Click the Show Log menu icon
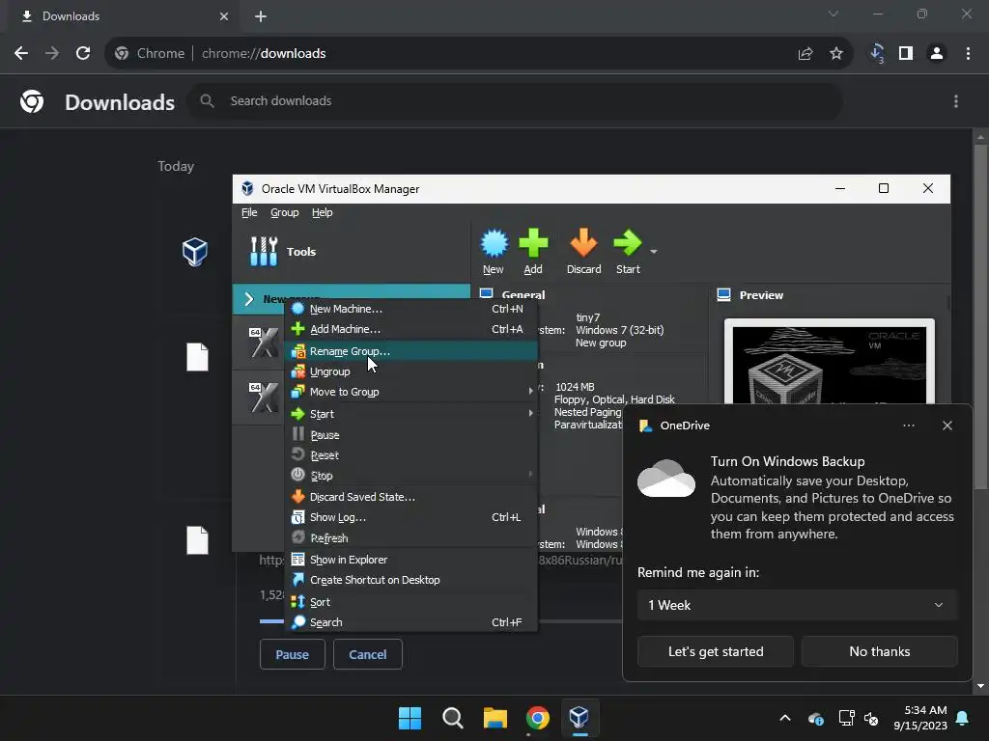This screenshot has width=989, height=741. pos(297,517)
